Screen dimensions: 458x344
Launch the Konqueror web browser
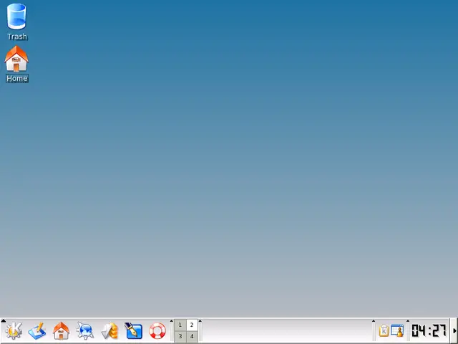[x=85, y=331]
